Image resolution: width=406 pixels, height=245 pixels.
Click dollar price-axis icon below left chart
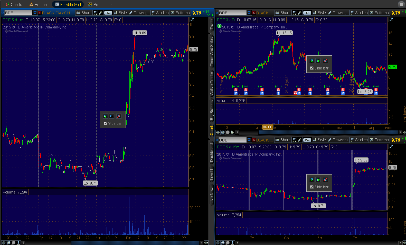[x=18, y=242]
